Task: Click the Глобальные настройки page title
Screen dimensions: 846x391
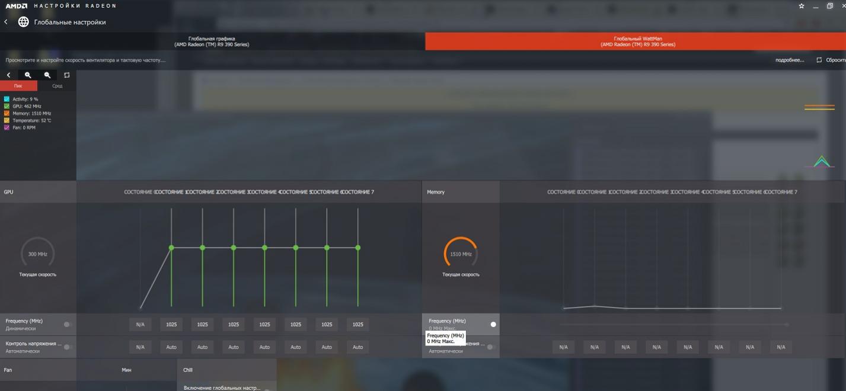Action: point(70,22)
